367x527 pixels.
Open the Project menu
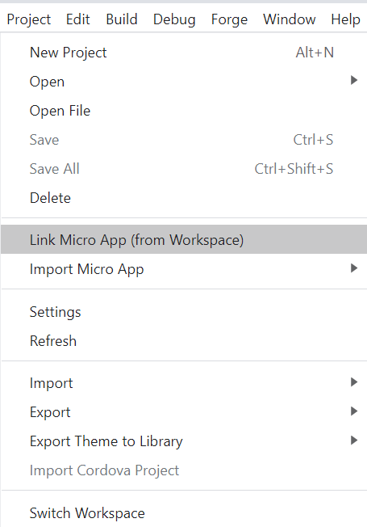click(29, 19)
